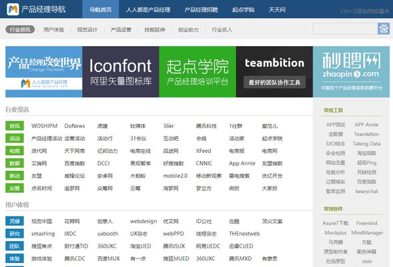Select the 用户体验 category
393x267 pixels.
coord(53,29)
